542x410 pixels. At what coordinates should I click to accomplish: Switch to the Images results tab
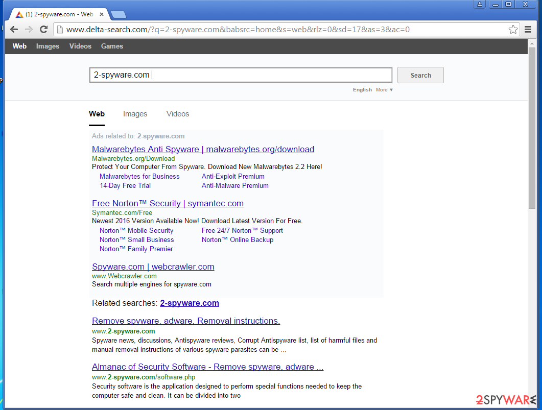click(135, 114)
